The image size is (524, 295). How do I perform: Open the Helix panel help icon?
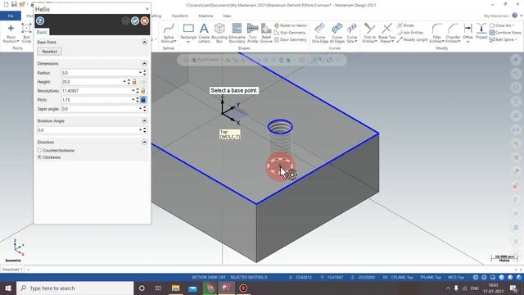tap(40, 20)
